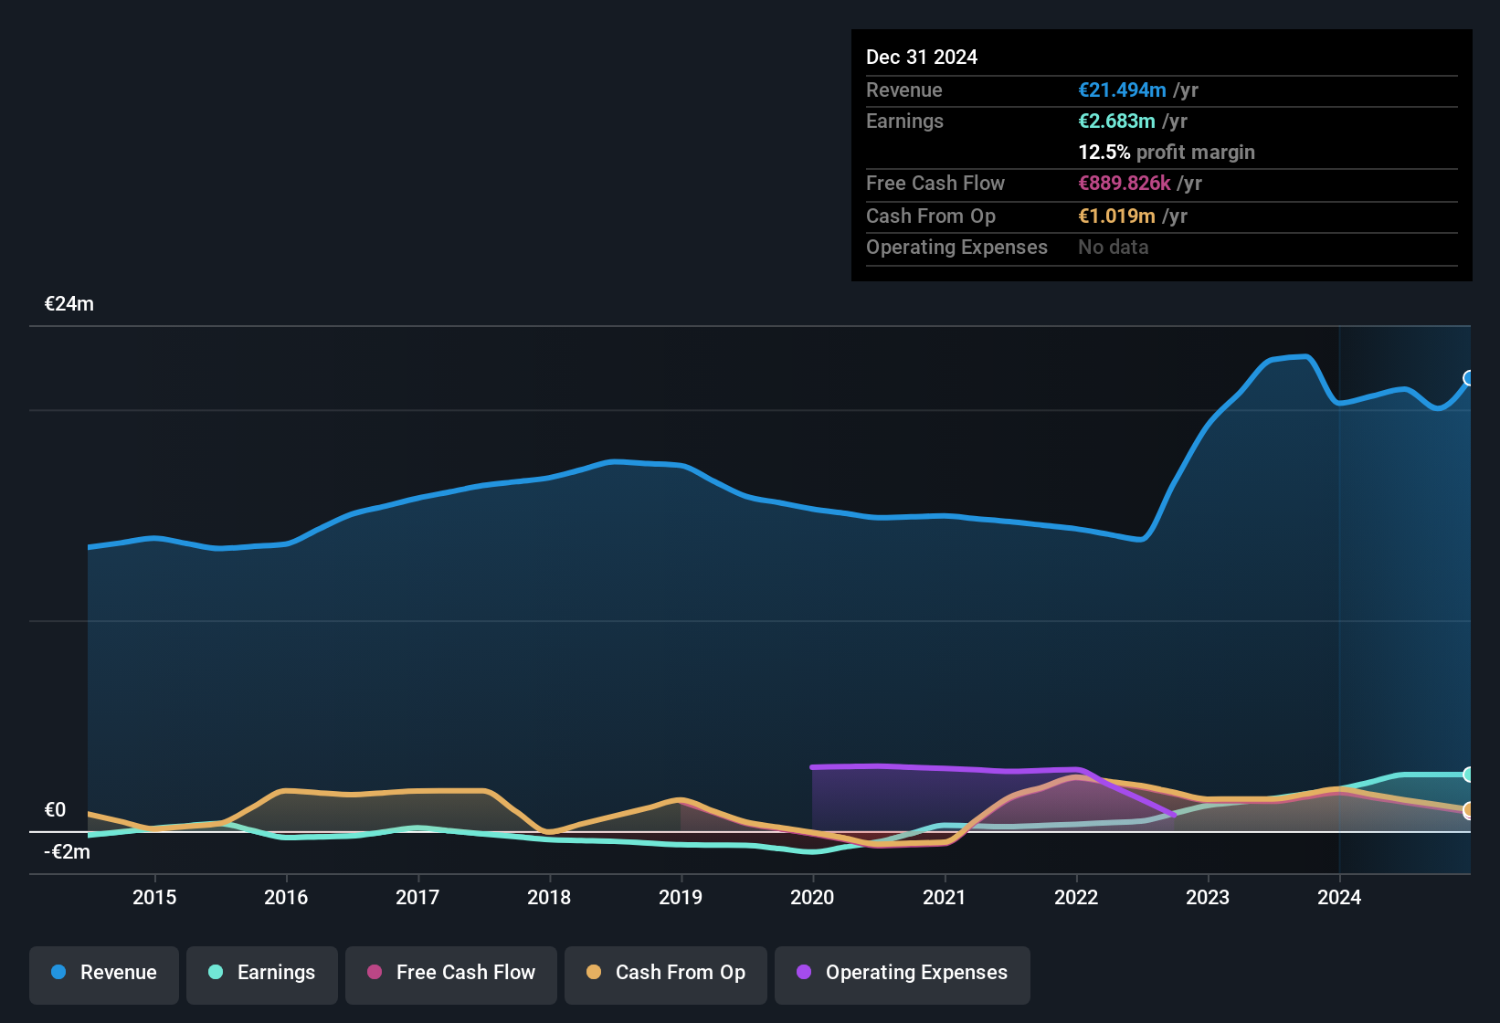Image resolution: width=1500 pixels, height=1023 pixels.
Task: Click the Free Cash Flow label in tooltip
Action: coord(935,184)
